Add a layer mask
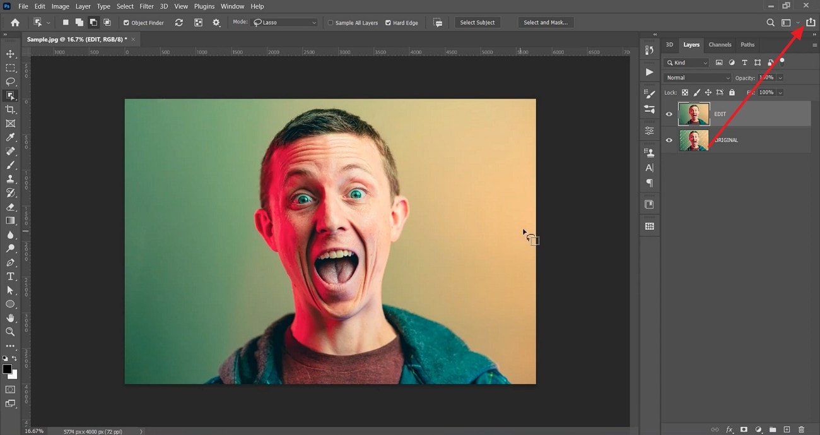Screen dimensions: 820x435 (744, 427)
